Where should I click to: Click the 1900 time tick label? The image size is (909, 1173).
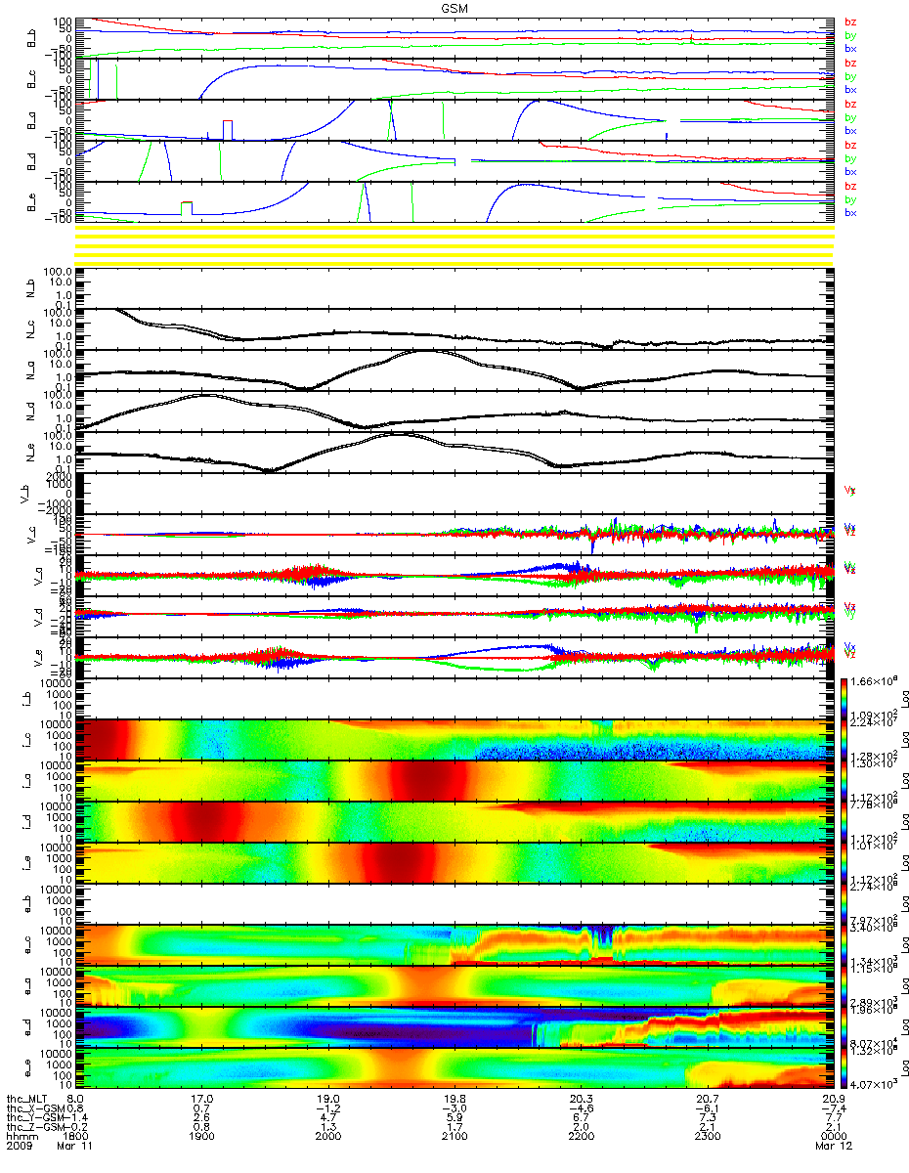point(201,1136)
